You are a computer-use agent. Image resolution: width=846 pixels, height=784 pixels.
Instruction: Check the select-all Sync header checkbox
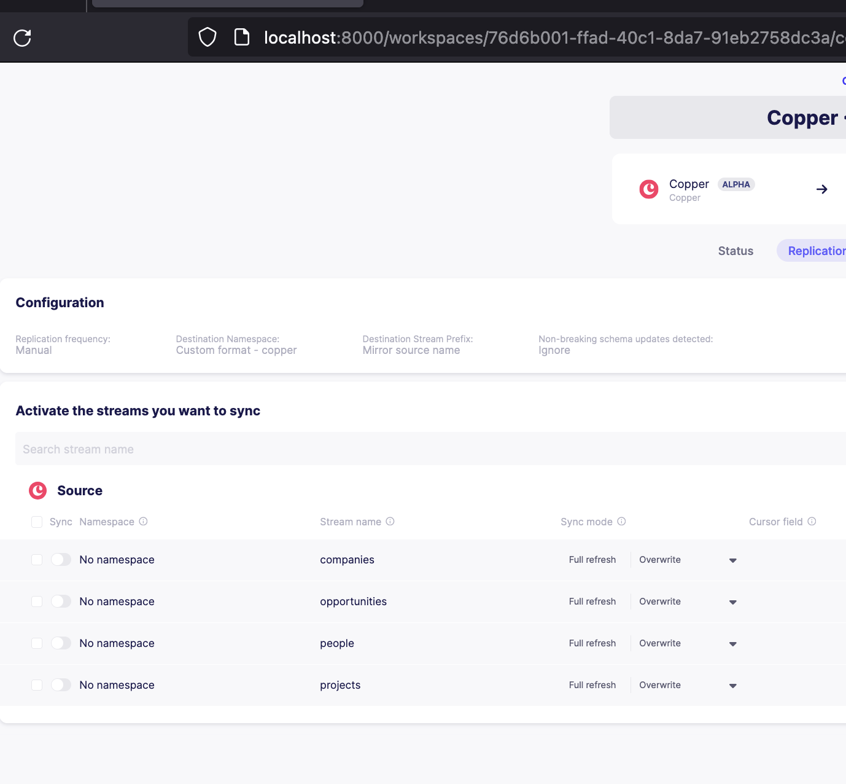(x=37, y=522)
